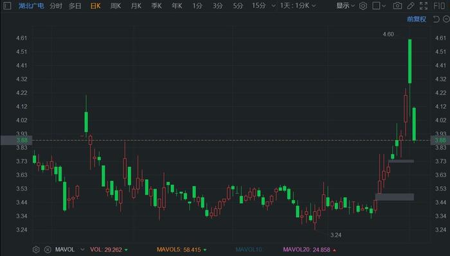This screenshot has height=256, width=450.
Task: Select the 分时 intraday tab
Action: (x=56, y=6)
